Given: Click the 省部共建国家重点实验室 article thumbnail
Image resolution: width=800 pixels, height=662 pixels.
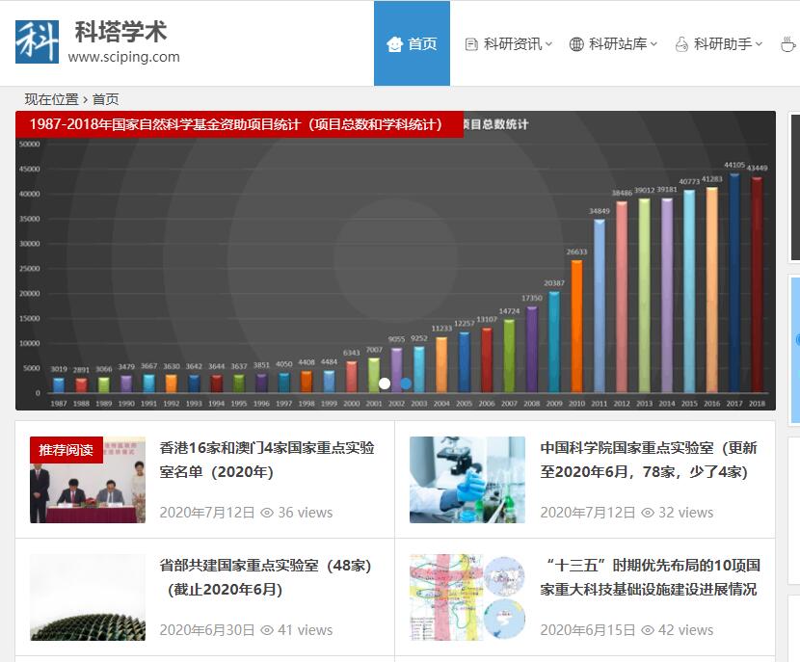Looking at the screenshot, I should click(87, 597).
